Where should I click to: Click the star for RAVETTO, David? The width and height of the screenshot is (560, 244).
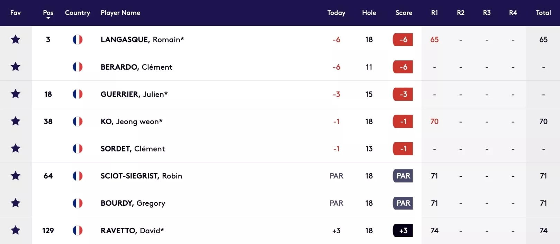(16, 230)
